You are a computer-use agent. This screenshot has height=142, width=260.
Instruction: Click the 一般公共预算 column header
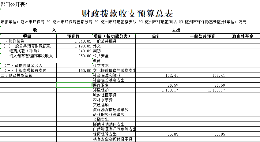[x=202, y=36]
